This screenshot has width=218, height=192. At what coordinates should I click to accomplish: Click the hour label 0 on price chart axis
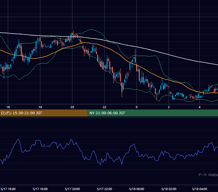[137, 107]
